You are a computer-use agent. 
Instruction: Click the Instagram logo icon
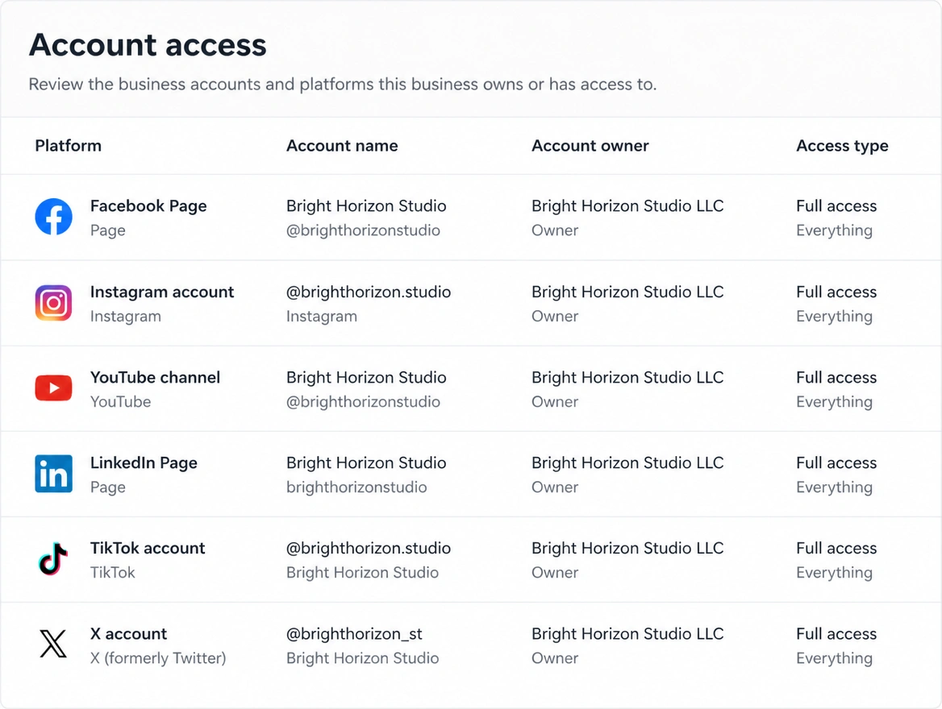(x=53, y=303)
